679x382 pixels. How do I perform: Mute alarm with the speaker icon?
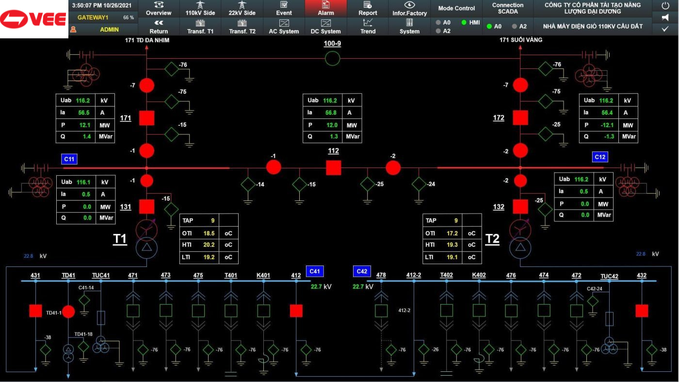(x=665, y=17)
